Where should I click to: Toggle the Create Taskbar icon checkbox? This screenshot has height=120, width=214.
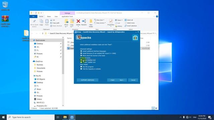coord(81,62)
